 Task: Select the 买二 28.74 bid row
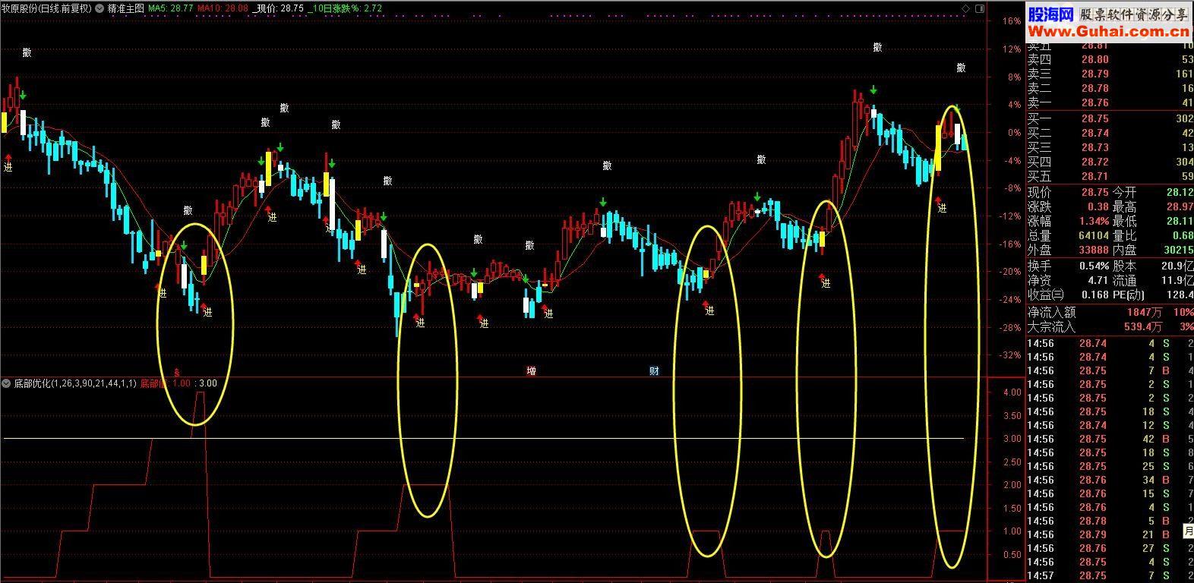click(1110, 133)
